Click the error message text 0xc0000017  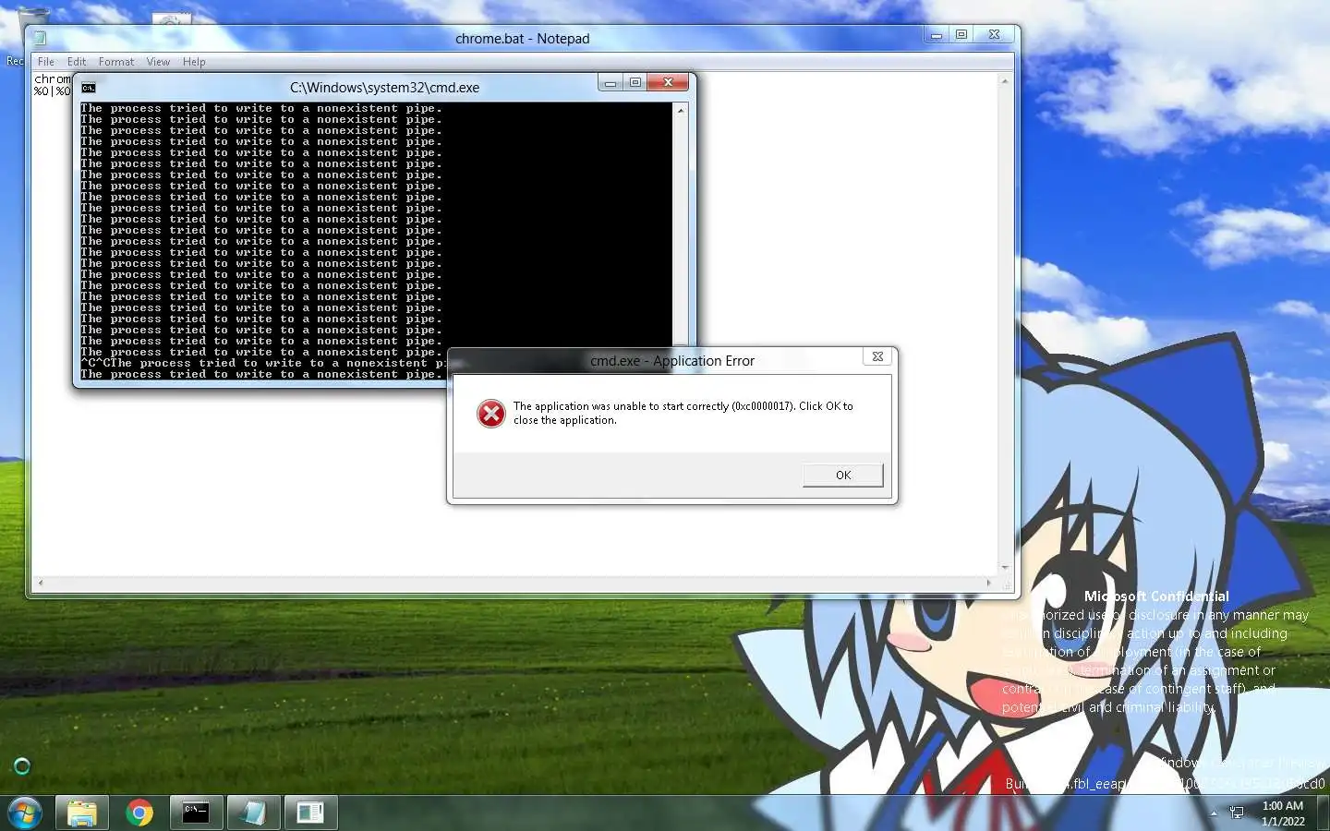[683, 413]
